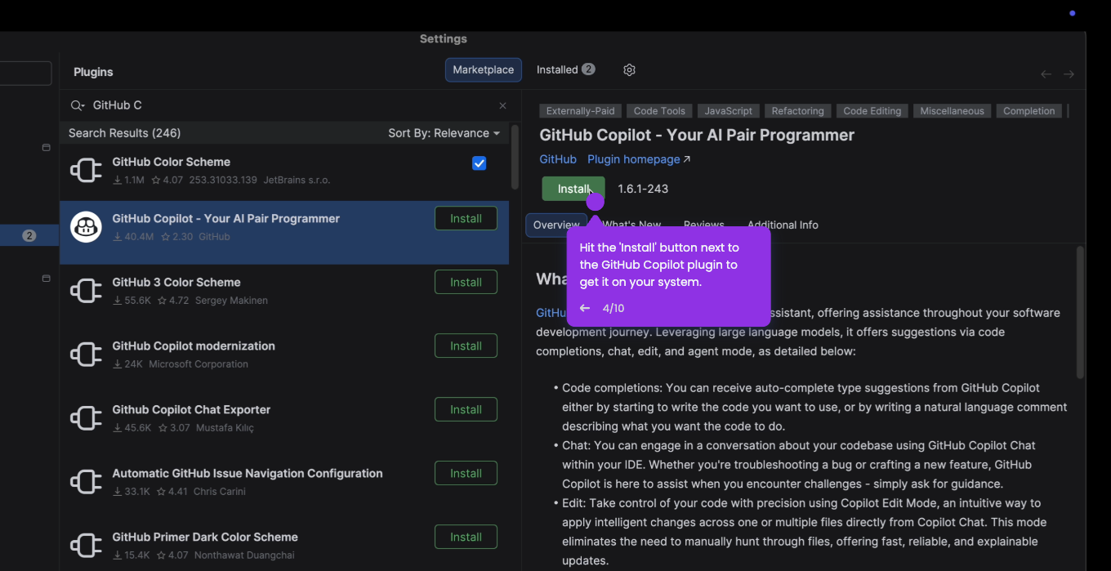Click the version 1.6.1-243 text
The image size is (1111, 571).
coord(643,189)
